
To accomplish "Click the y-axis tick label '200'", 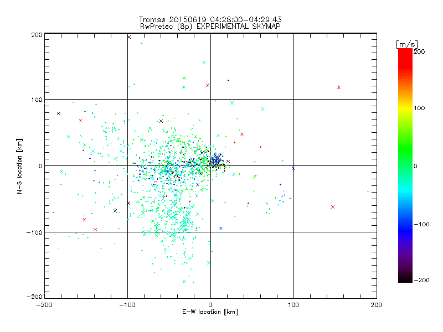I will pyautogui.click(x=37, y=35).
